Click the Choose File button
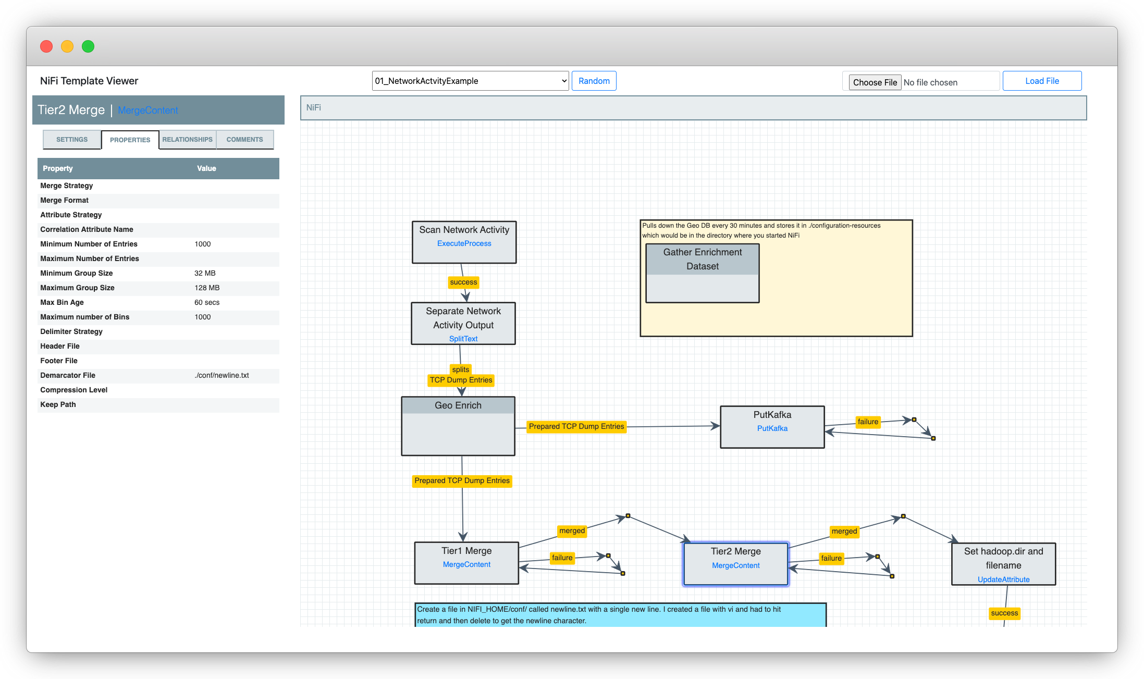The image size is (1144, 679). (875, 82)
